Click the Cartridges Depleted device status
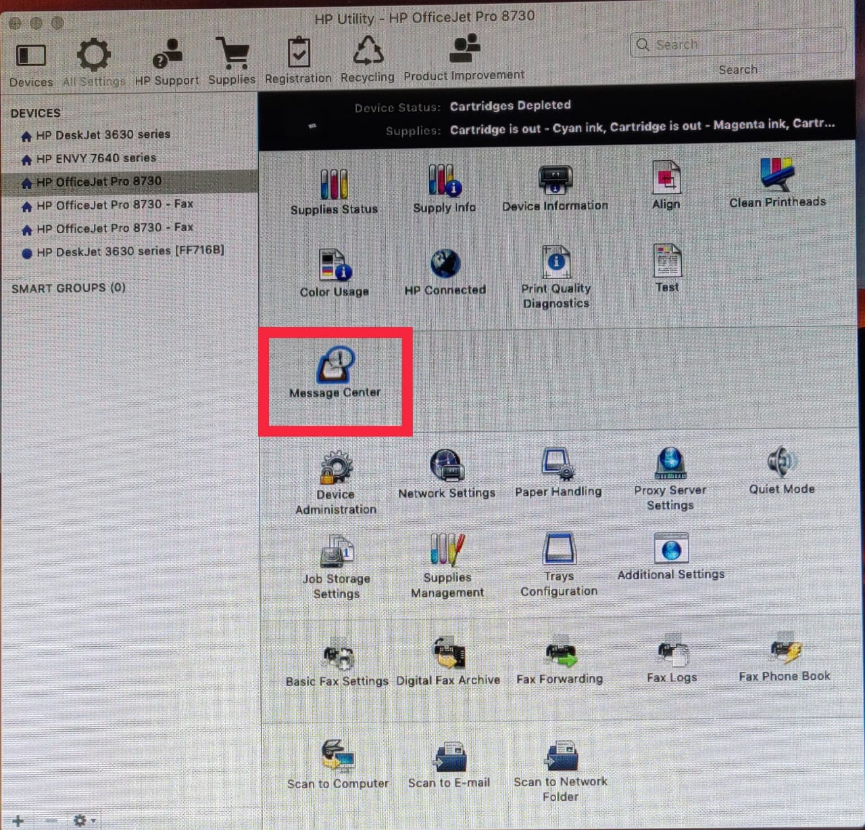Screen dimensions: 865x830 (x=510, y=105)
